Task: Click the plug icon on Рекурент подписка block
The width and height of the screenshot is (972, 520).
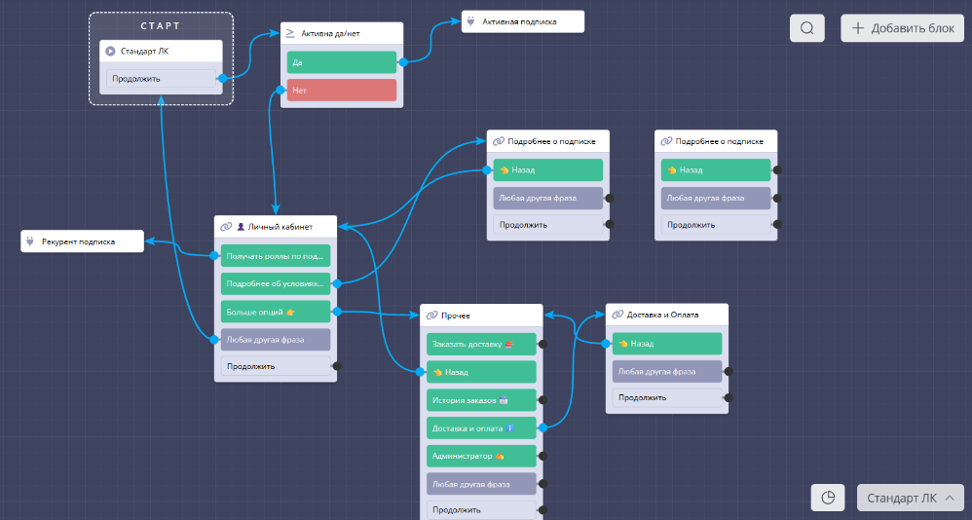Action: [30, 241]
